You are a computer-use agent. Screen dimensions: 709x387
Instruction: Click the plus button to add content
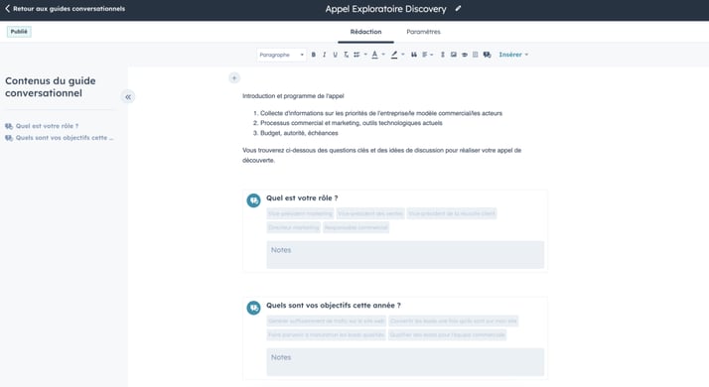click(234, 78)
